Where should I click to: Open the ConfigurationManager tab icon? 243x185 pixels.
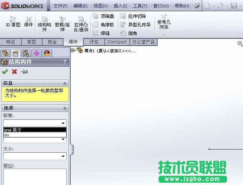point(26,53)
